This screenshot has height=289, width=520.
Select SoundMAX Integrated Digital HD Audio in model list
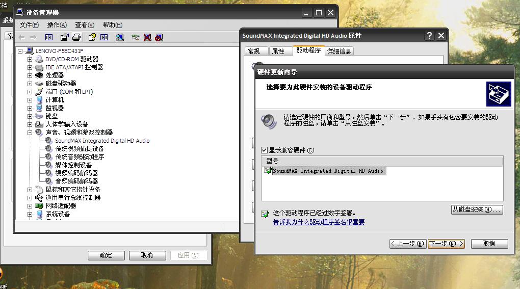(x=328, y=171)
